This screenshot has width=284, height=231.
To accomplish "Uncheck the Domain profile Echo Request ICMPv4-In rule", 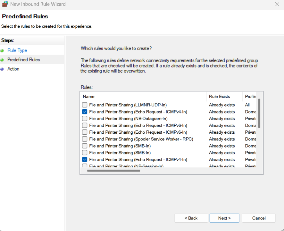I will click(85, 112).
